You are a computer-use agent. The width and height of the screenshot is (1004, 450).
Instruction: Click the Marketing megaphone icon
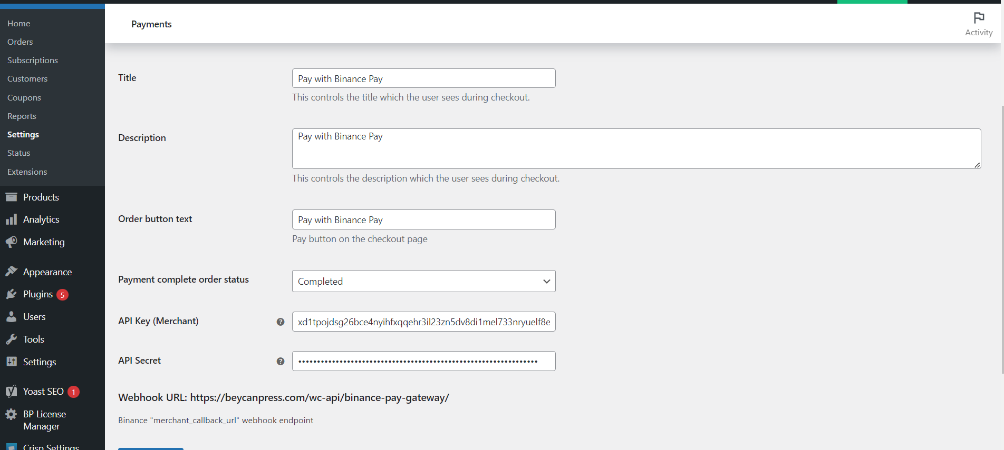tap(11, 242)
